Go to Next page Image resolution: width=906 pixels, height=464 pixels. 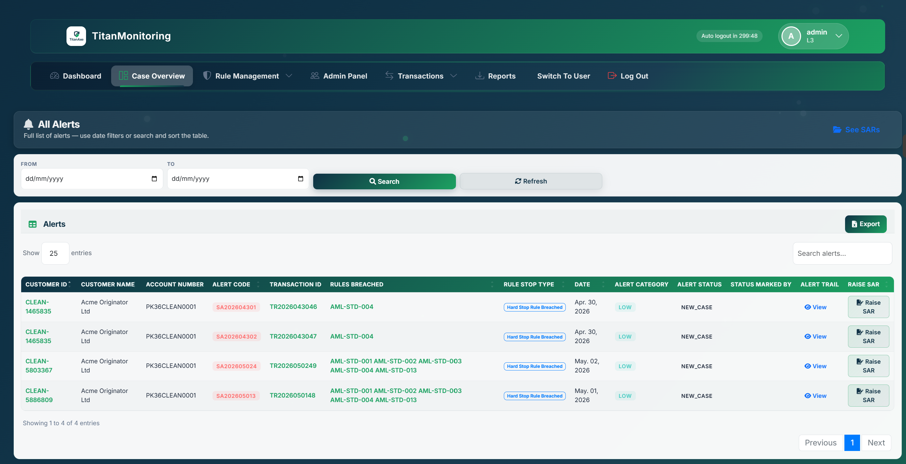point(876,442)
